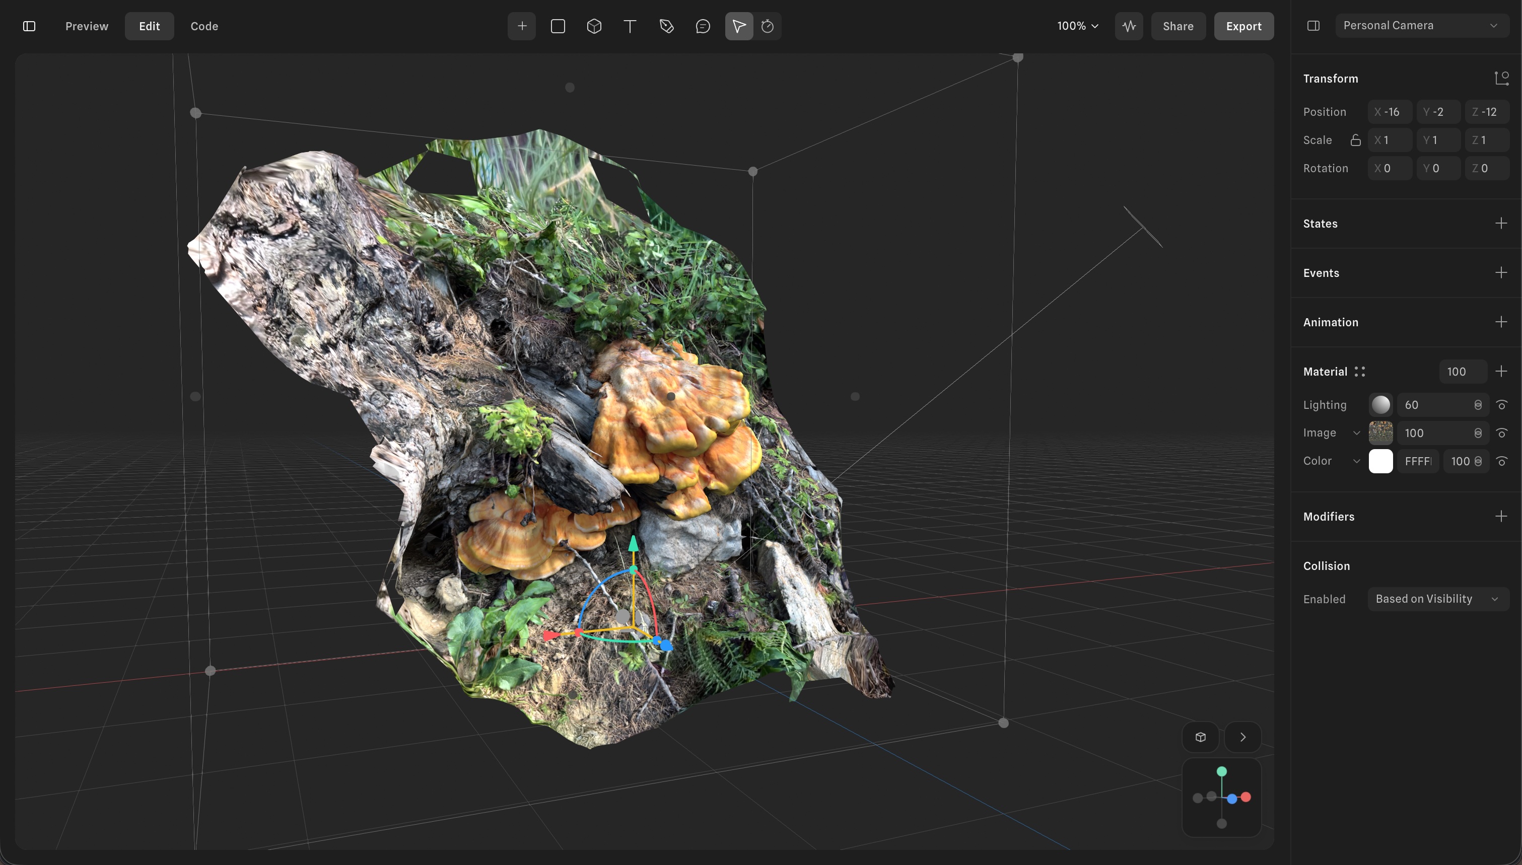Expand the viewport arrow button next to cube

(1243, 737)
